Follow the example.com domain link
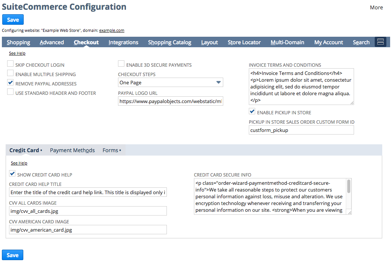This screenshot has height=262, width=392. tap(112, 30)
